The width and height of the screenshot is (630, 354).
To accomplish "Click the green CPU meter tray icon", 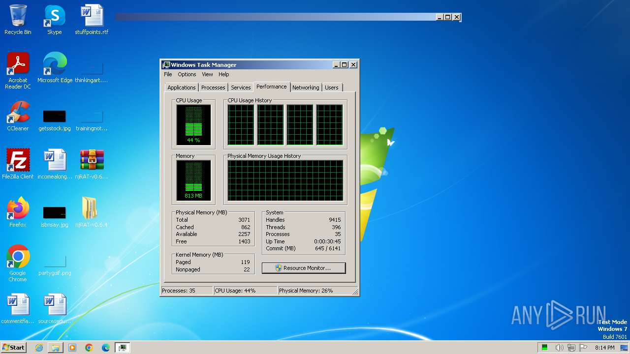I will 545,348.
